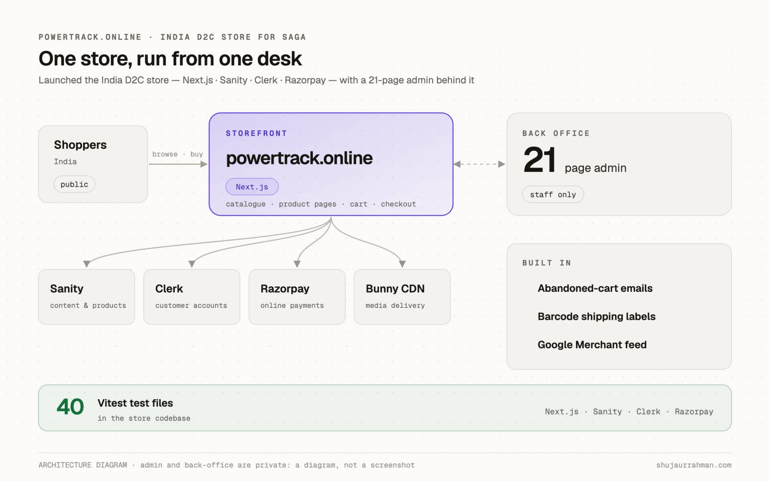
Task: Click "page admin" text
Action: coord(596,168)
